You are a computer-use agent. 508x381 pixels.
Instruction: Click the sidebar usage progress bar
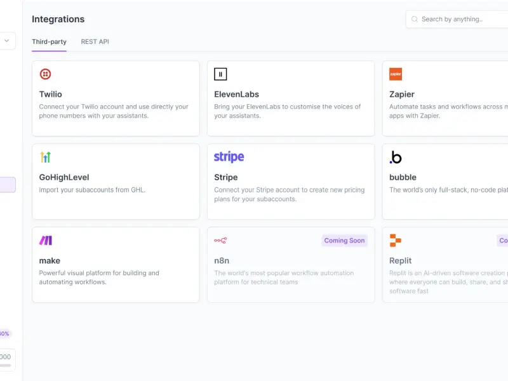[6, 366]
